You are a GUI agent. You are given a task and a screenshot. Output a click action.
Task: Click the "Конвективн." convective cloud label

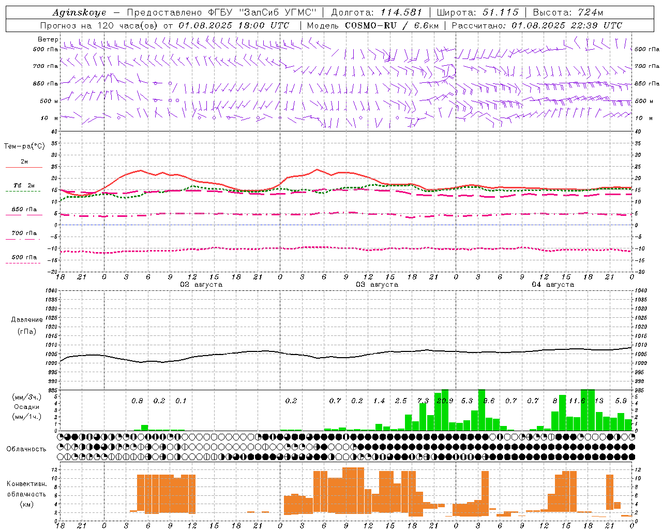[27, 484]
